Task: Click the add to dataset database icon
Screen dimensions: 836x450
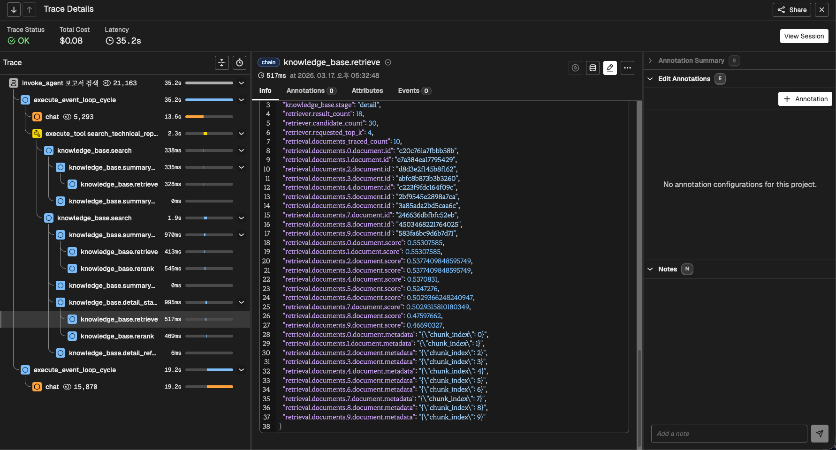Action: tap(593, 68)
